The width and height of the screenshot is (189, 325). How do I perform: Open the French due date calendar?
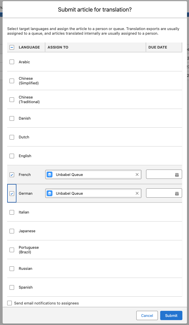coord(177,175)
